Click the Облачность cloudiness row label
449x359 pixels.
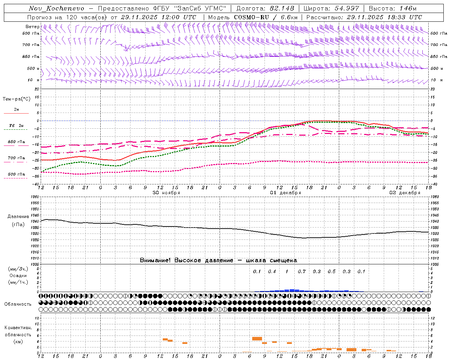pyautogui.click(x=18, y=304)
